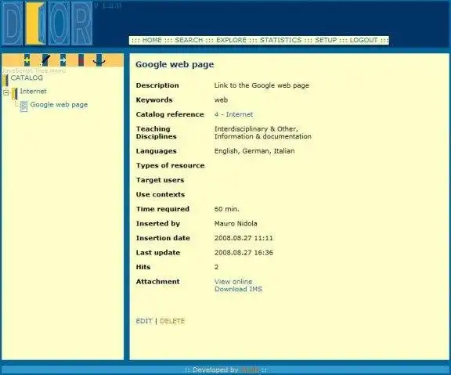The height and width of the screenshot is (375, 451).
Task: Click the DELETE link
Action: point(172,321)
